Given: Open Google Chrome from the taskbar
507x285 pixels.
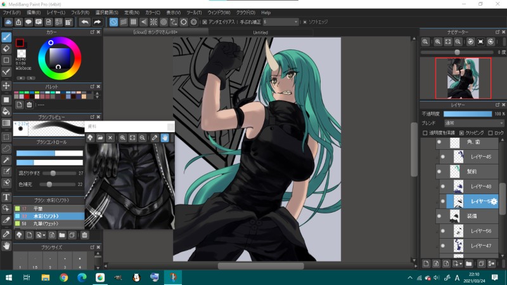Looking at the screenshot, I should click(x=64, y=277).
